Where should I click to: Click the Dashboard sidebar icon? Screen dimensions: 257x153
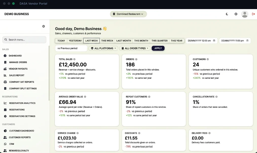(5, 56)
